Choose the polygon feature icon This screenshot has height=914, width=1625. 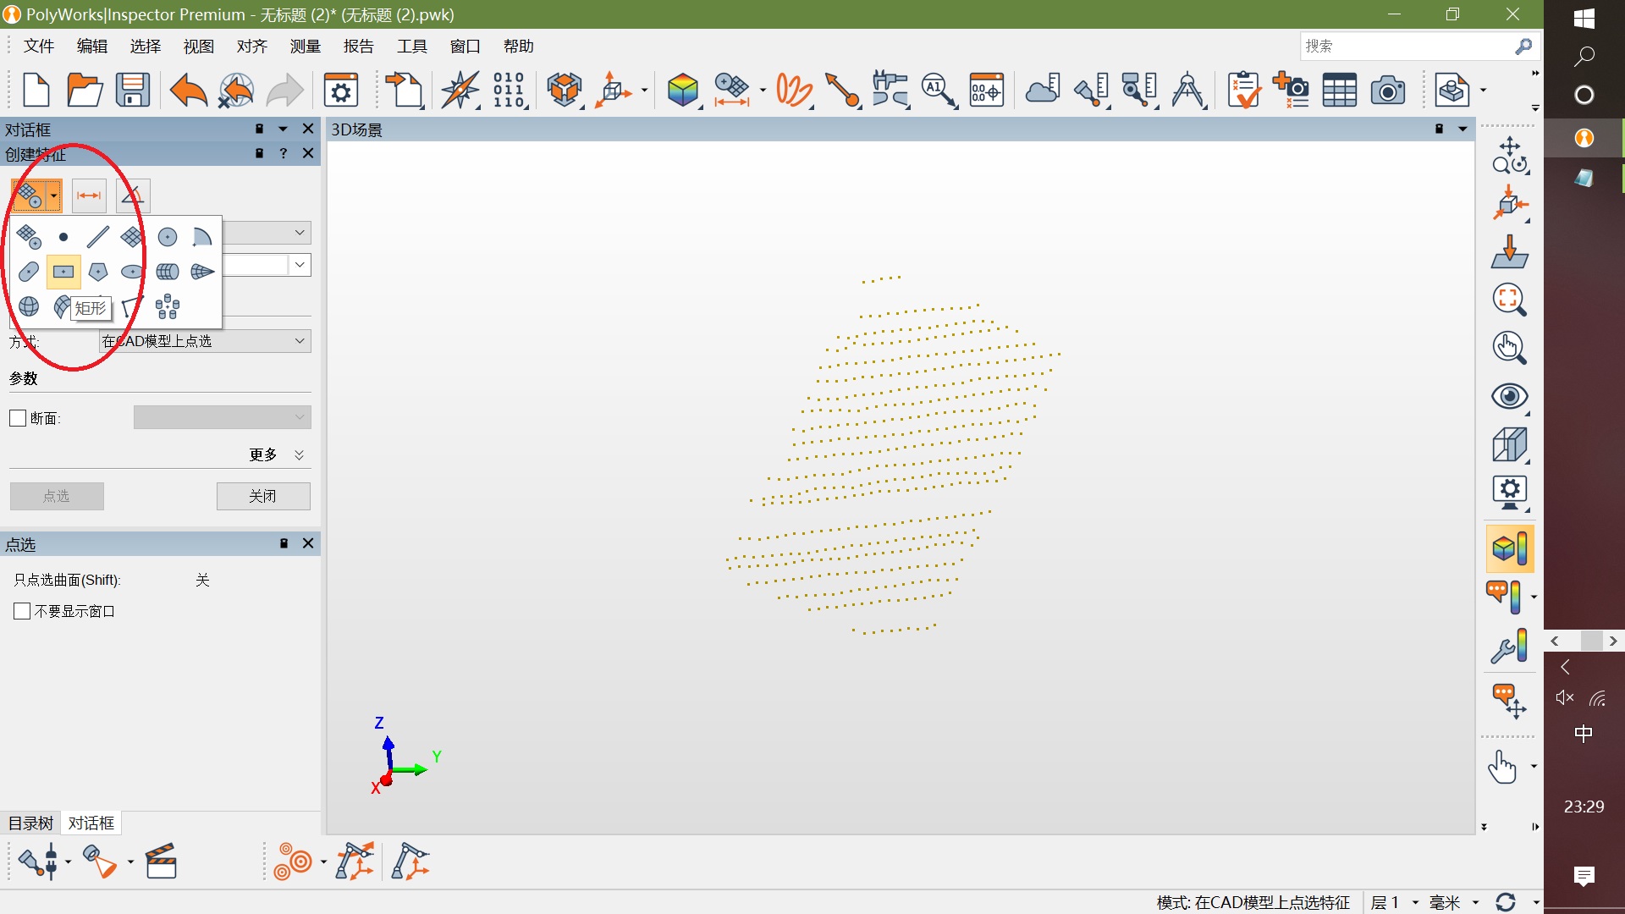98,272
